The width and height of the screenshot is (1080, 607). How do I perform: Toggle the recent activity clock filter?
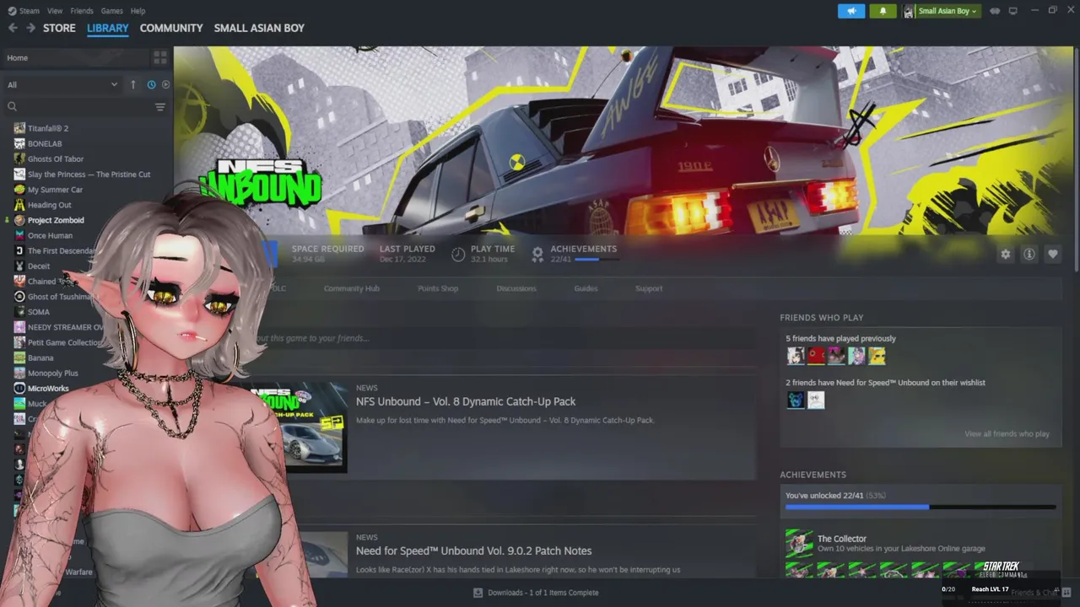[151, 84]
